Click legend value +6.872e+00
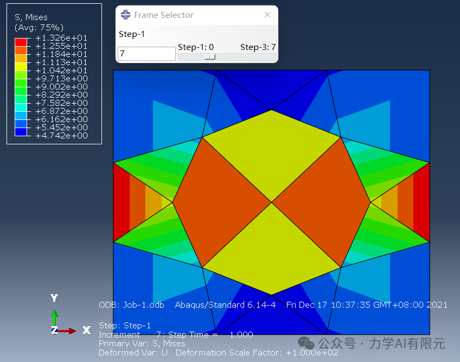The height and width of the screenshot is (362, 460). [61, 111]
